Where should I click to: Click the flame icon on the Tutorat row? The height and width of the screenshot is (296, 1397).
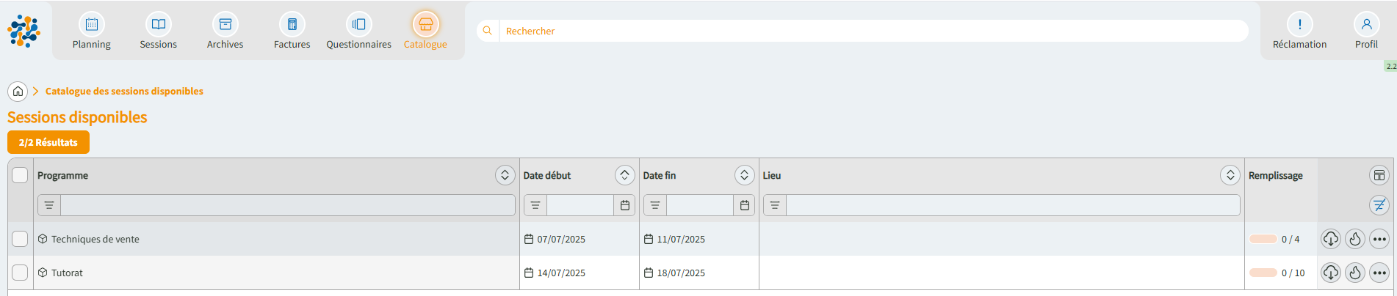(1354, 273)
